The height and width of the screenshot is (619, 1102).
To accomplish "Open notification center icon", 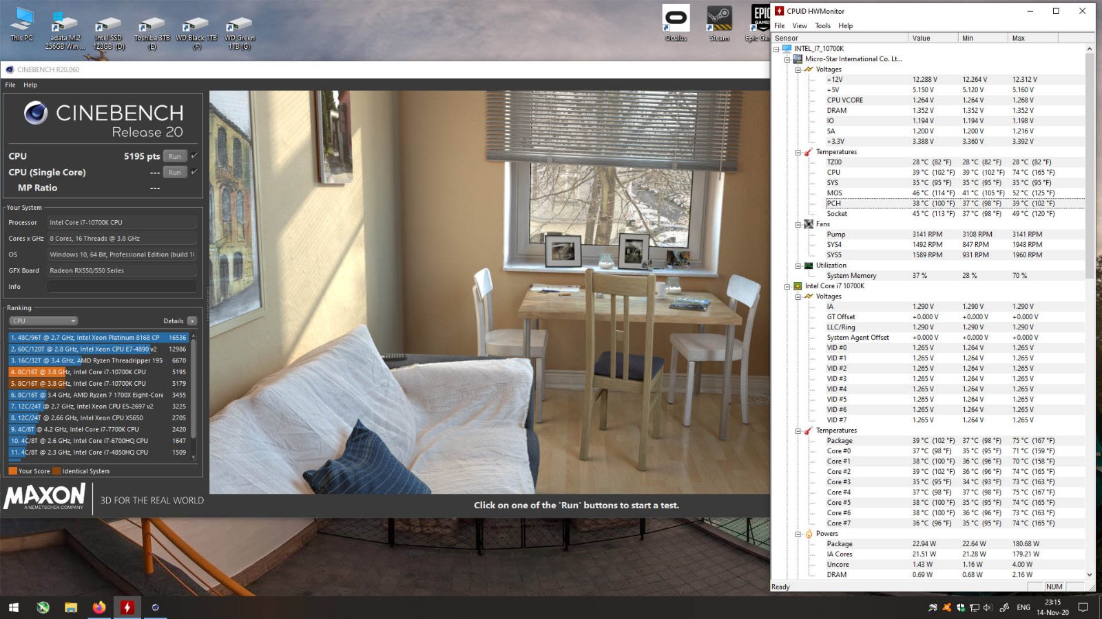I will click(x=1083, y=607).
